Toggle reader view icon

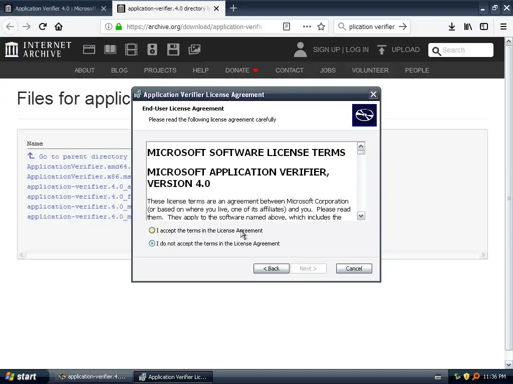coord(286,26)
